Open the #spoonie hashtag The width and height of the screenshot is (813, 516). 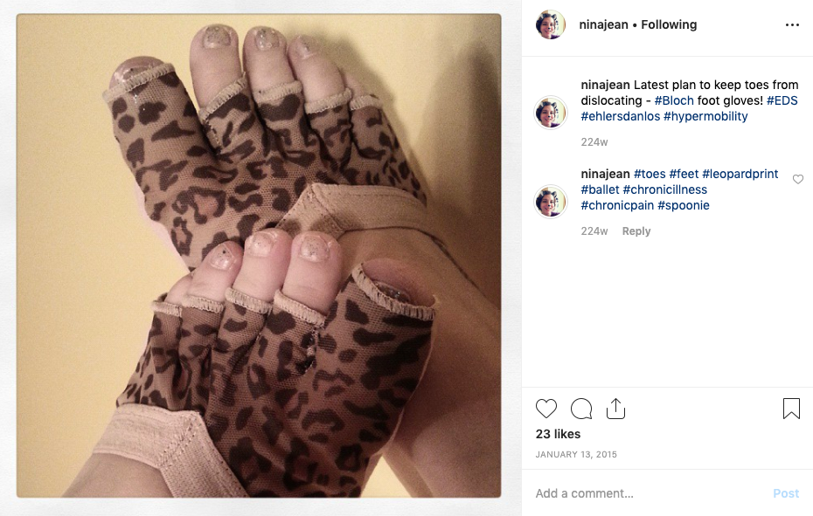pyautogui.click(x=684, y=205)
